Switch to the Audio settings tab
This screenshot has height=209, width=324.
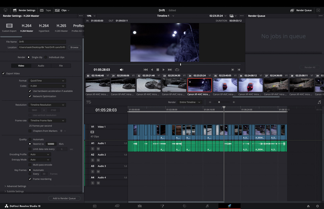coord(41,66)
